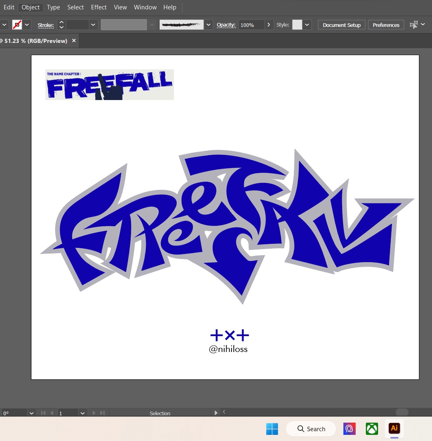Click the stroke color swatch with red slash
This screenshot has height=441, width=432.
(17, 25)
